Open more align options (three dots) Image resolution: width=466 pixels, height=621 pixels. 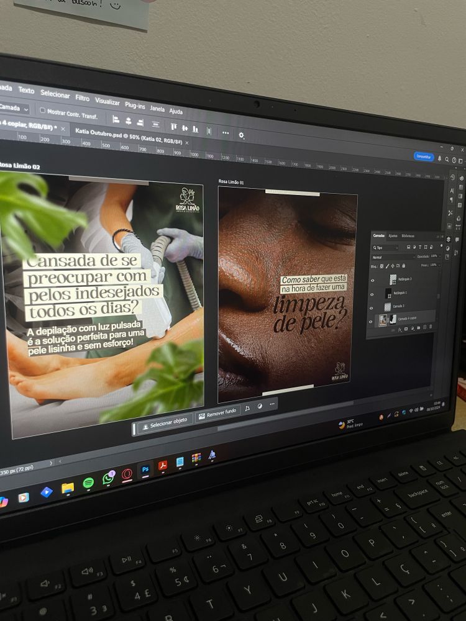[x=226, y=133]
